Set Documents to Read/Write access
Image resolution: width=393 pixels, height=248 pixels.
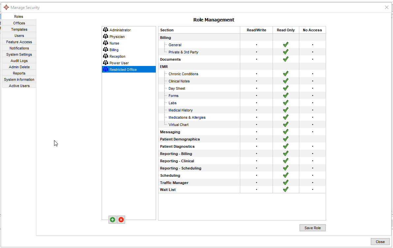[x=256, y=59]
